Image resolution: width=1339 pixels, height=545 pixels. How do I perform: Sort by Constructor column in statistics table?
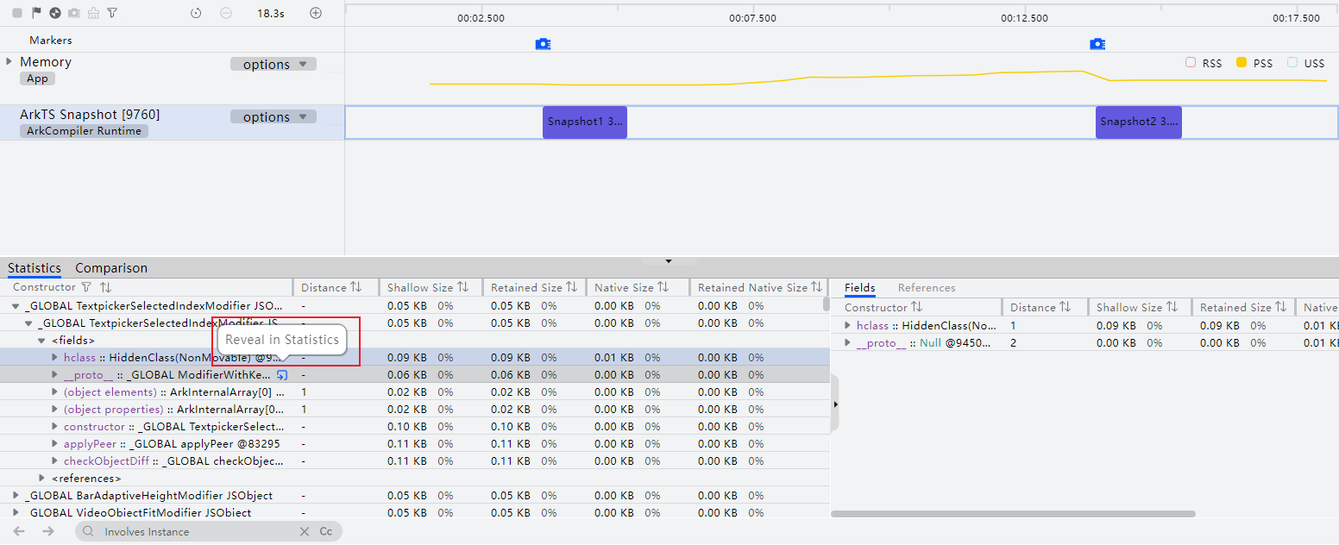(105, 287)
